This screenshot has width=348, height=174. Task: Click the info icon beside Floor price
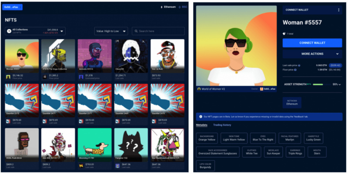click(x=295, y=70)
